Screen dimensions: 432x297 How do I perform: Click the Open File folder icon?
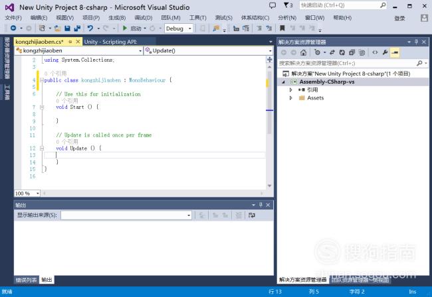point(58,28)
